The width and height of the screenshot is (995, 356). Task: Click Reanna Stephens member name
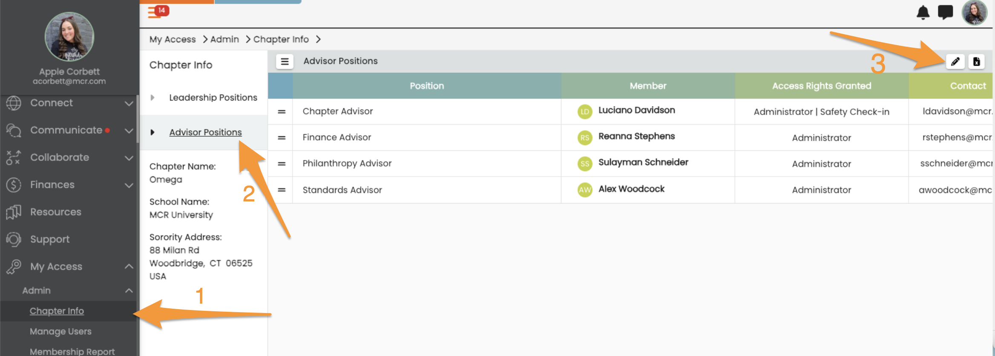pos(636,136)
